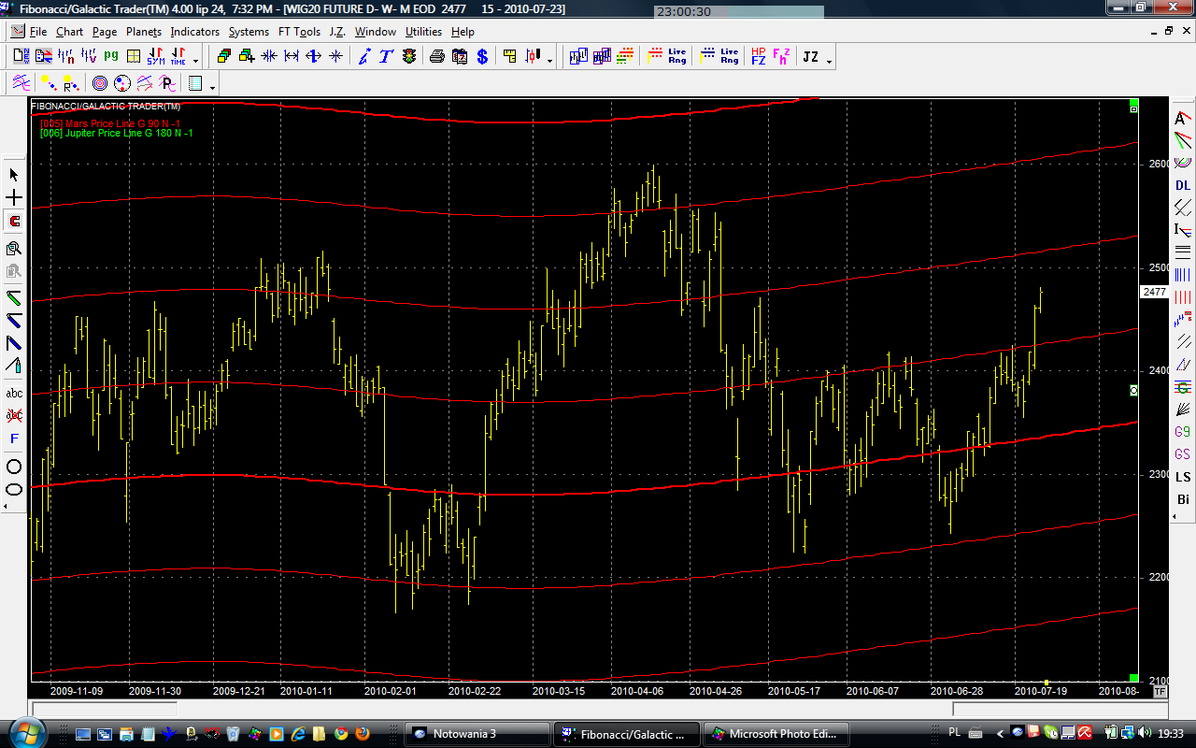Click the printer icon to print chart
Image resolution: width=1196 pixels, height=748 pixels.
pyautogui.click(x=436, y=57)
